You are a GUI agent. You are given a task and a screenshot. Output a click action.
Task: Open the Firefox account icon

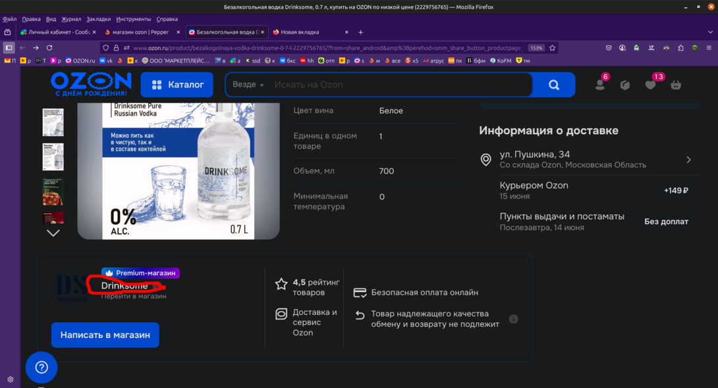pos(622,47)
